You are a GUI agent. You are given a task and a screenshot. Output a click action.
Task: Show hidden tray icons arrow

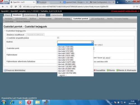112,102
